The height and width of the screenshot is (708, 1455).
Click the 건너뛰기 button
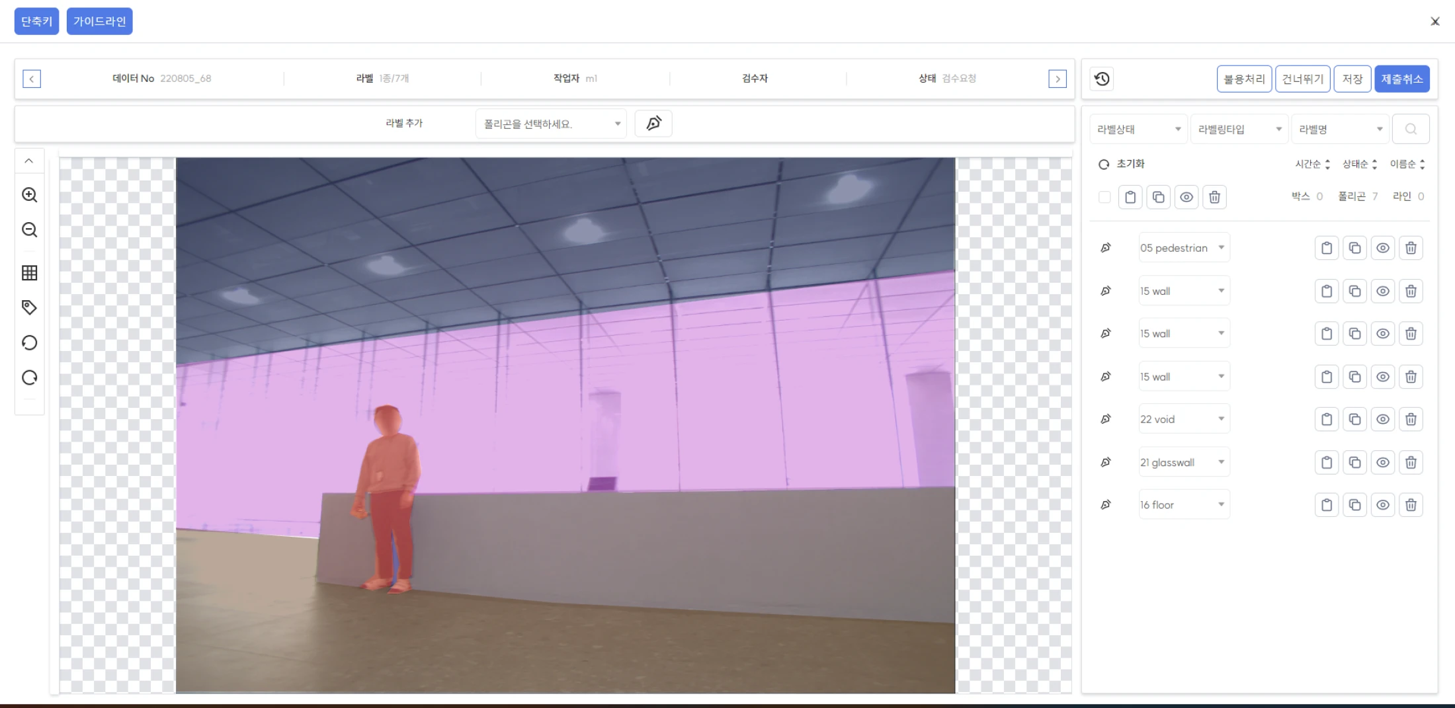point(1303,79)
